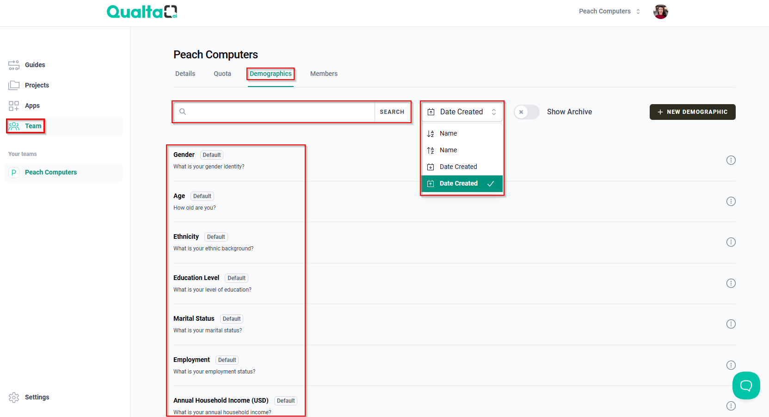Click the Age demographic title
The height and width of the screenshot is (417, 769).
click(x=179, y=196)
